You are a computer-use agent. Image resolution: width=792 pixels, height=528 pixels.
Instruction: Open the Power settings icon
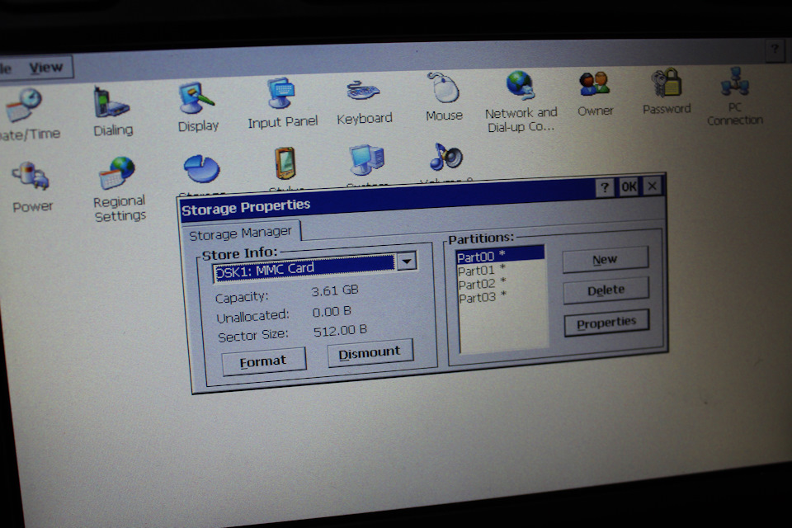tap(31, 176)
